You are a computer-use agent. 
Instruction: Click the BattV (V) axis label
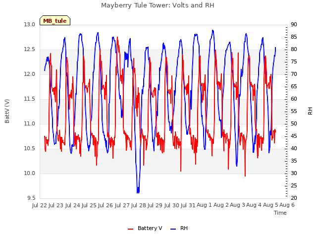click(7, 111)
